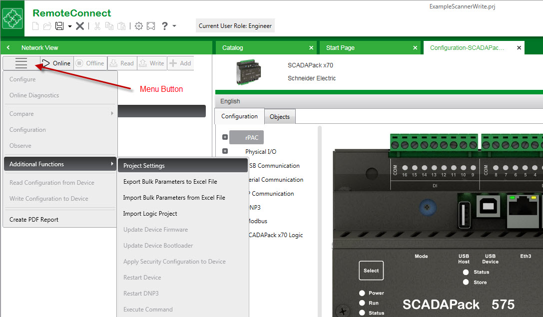Select Modbus tree item
The image size is (543, 317).
click(258, 221)
